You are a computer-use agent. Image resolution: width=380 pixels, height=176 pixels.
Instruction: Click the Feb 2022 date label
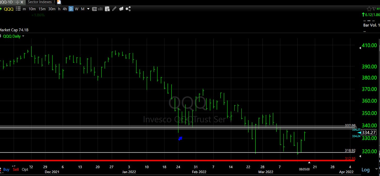[x=199, y=172]
